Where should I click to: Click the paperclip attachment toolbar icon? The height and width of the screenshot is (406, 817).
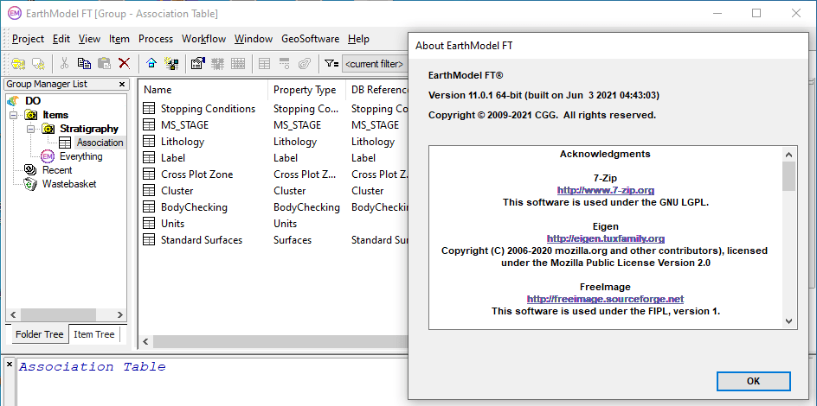[305, 63]
